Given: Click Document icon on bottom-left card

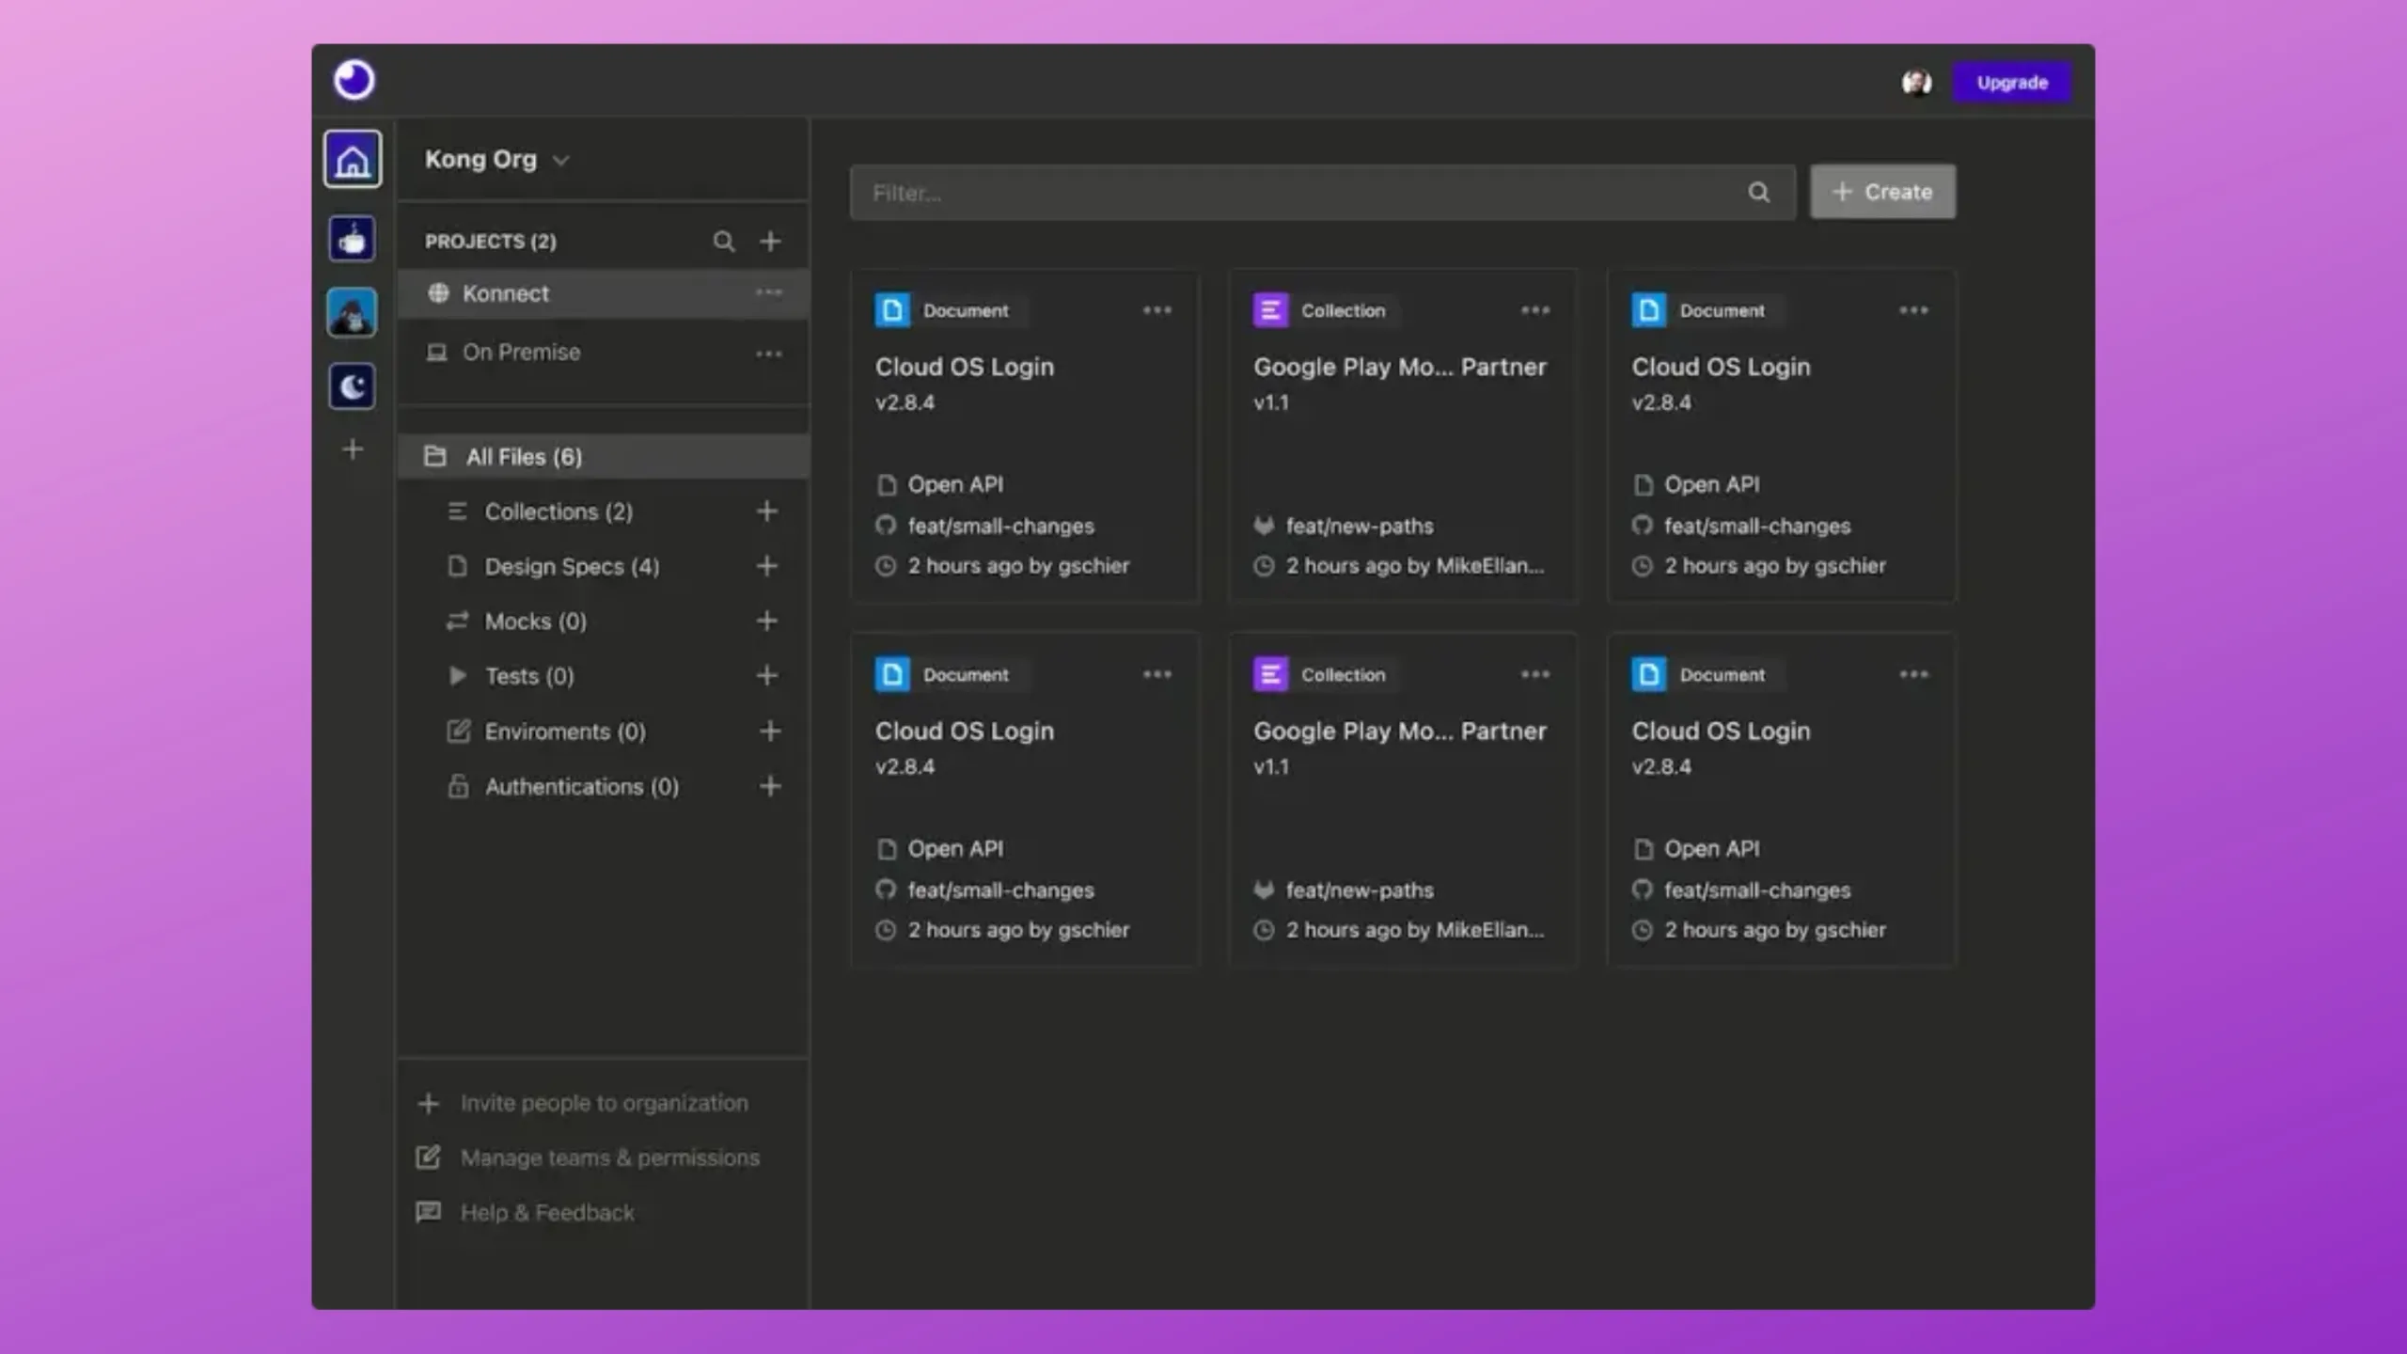Looking at the screenshot, I should pyautogui.click(x=892, y=674).
